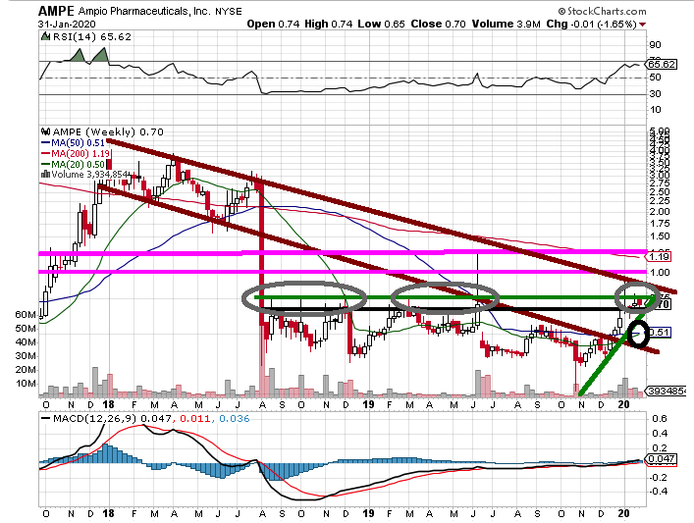This screenshot has width=694, height=523.
Task: Click the 1.75 price axis label
Action: point(659,224)
